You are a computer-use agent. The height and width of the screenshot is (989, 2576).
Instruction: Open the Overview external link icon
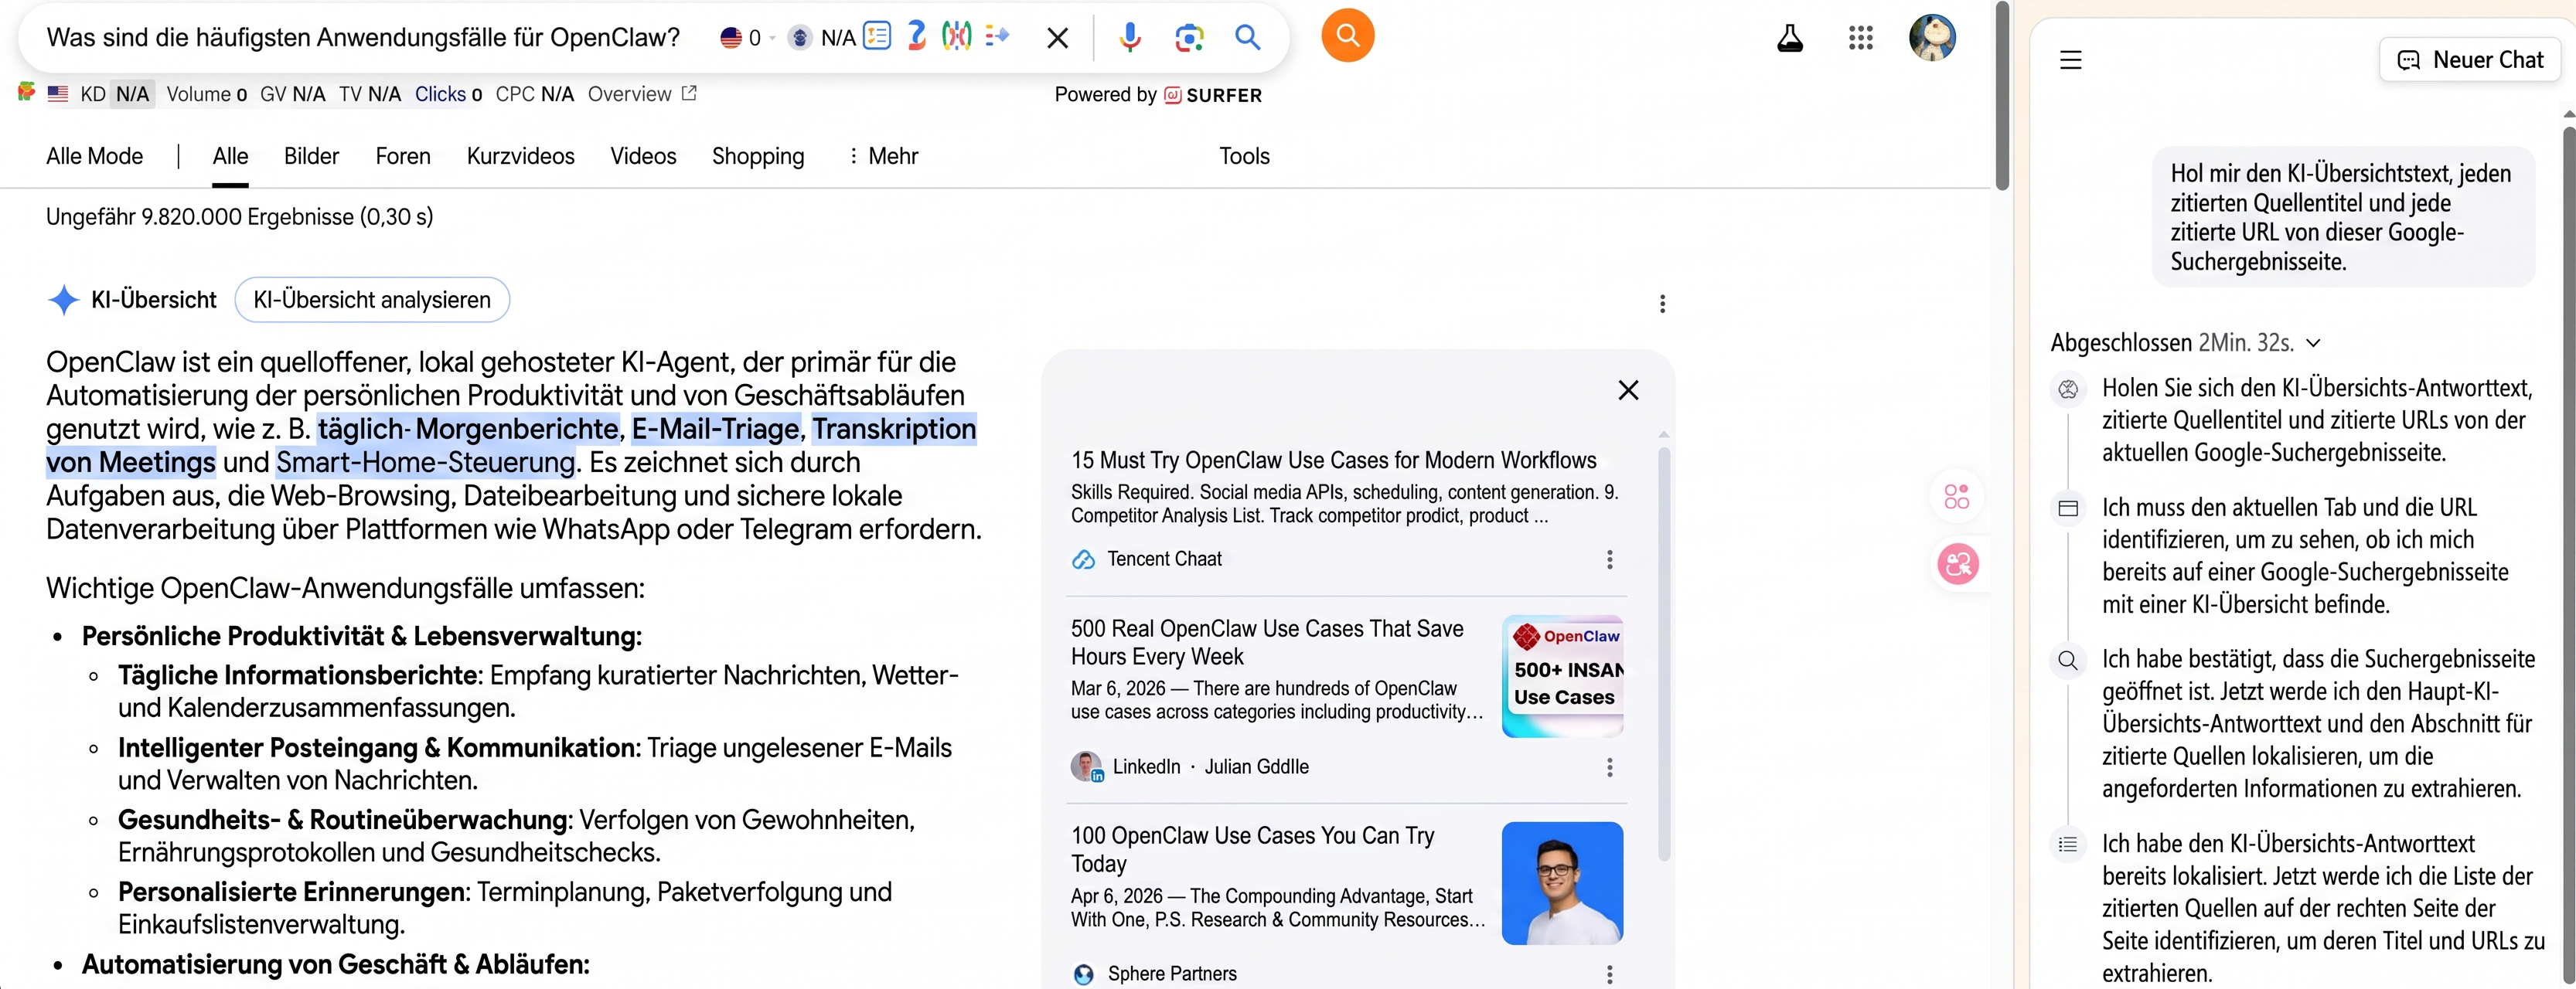pos(689,93)
